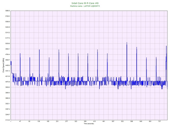Click the 5039.8 y-axis value
This screenshot has height=128, width=170.
click(x=8, y=44)
